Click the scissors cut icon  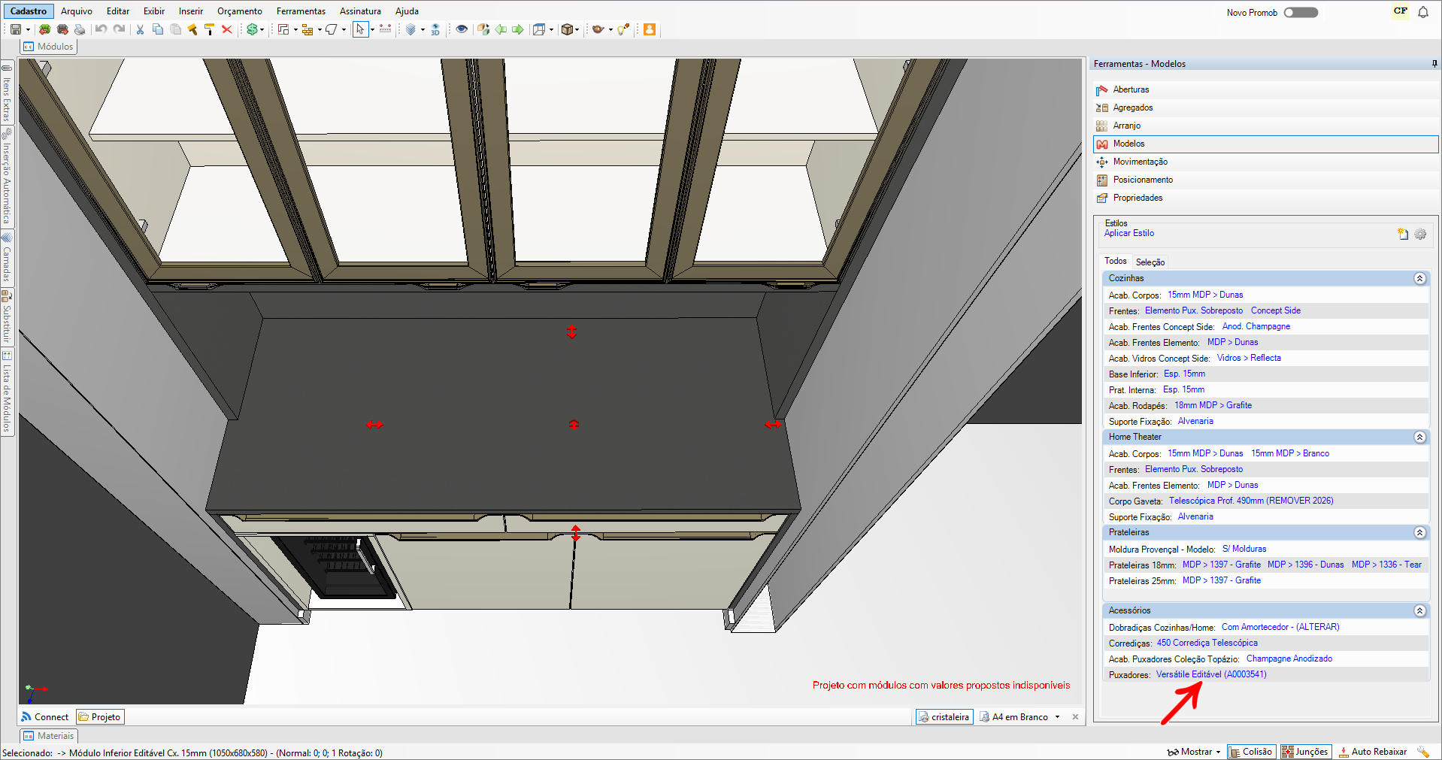pos(140,29)
